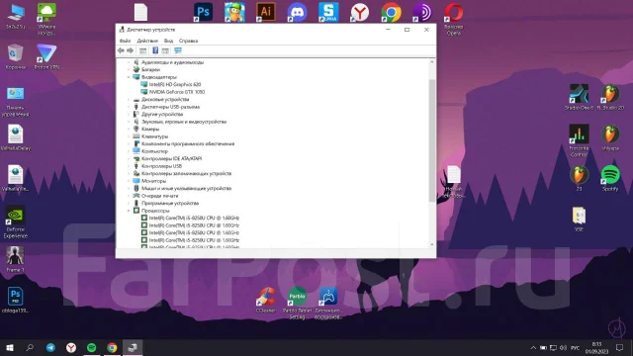Open taskbar search magnifier

tap(30, 347)
